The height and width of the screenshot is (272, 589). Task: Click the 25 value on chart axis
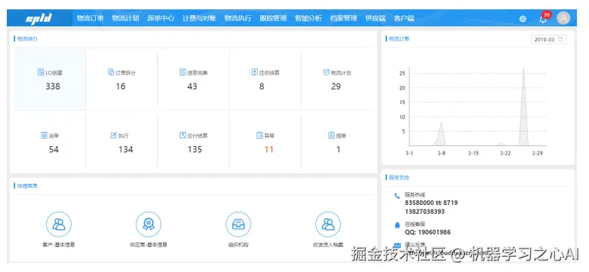402,73
